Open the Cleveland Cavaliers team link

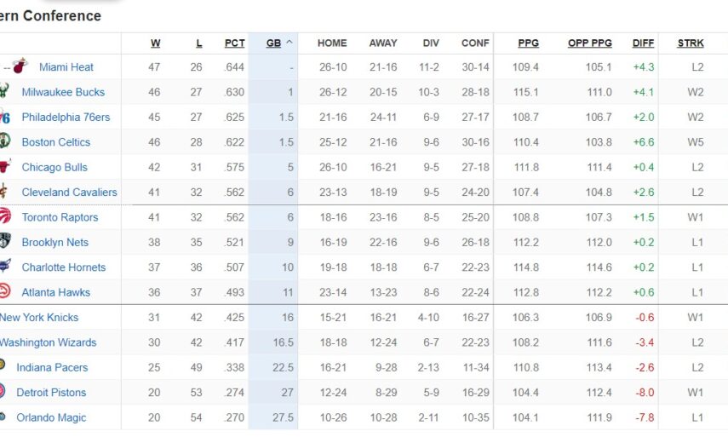tap(69, 193)
